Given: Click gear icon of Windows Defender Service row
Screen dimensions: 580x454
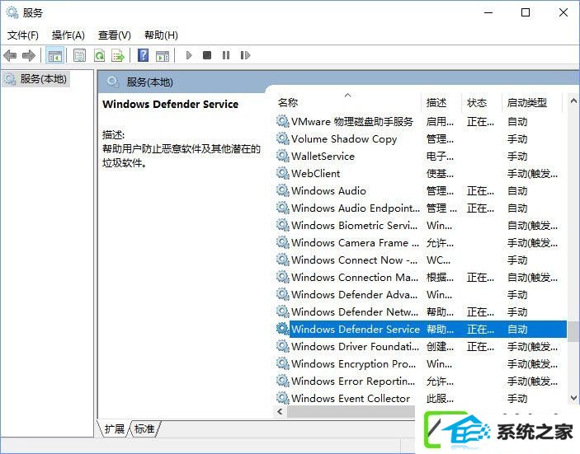Looking at the screenshot, I should tap(283, 329).
